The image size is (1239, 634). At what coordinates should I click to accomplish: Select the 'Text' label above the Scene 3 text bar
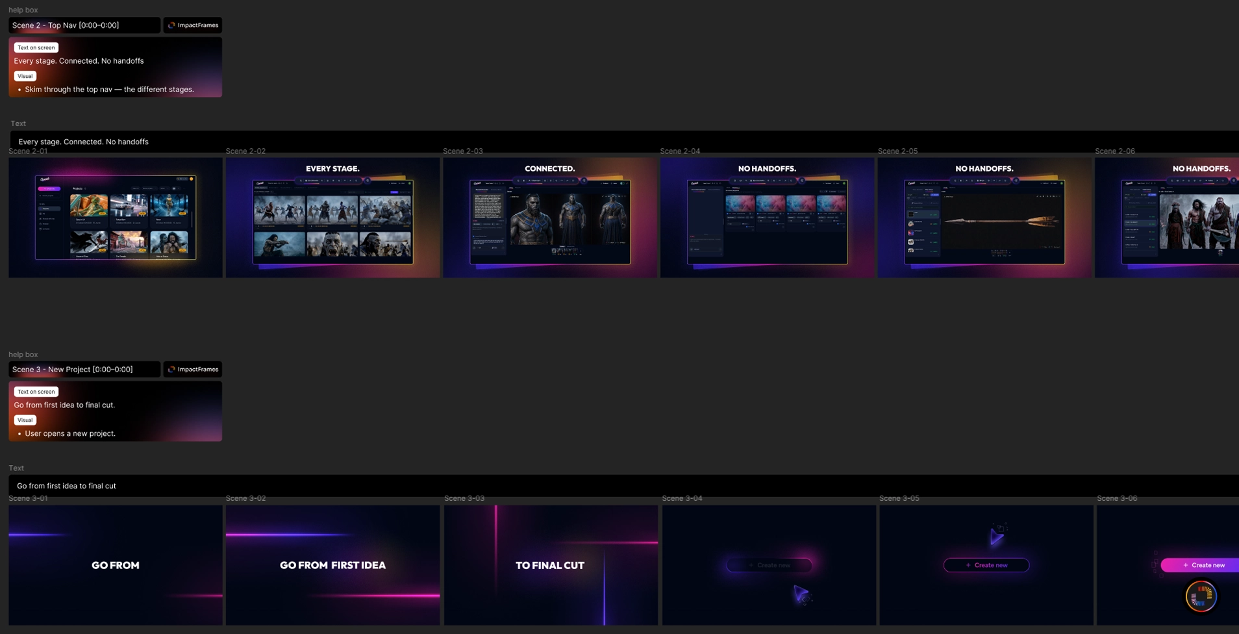point(16,468)
